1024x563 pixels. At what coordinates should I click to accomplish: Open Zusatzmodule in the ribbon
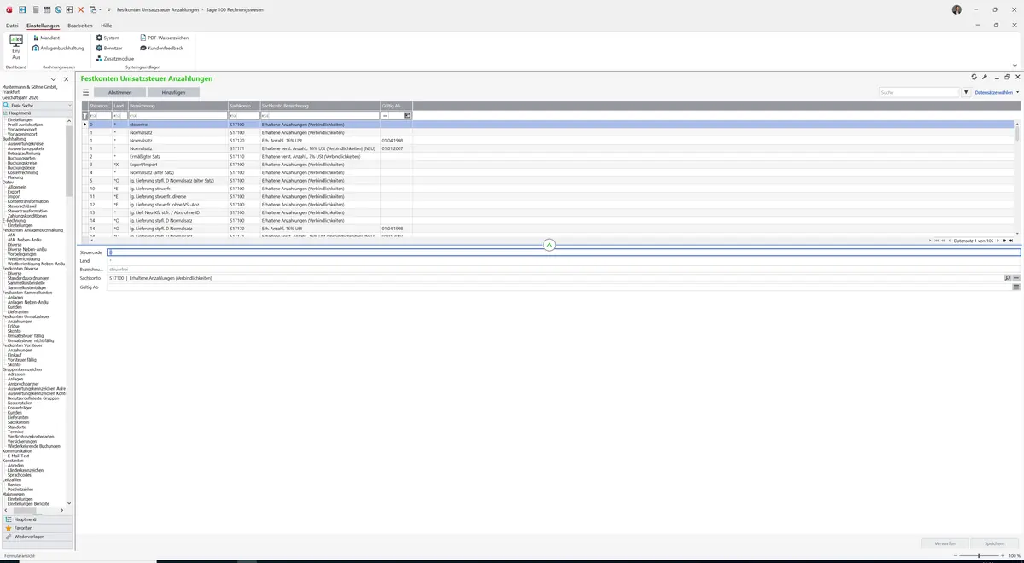coord(115,58)
